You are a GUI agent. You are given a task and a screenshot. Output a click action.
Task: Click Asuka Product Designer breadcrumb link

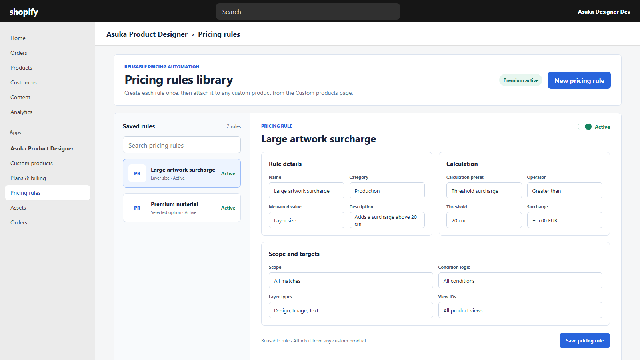pyautogui.click(x=147, y=34)
